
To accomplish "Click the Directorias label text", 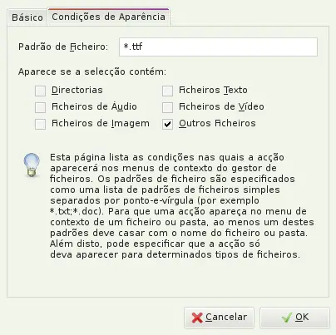I will pyautogui.click(x=77, y=90).
